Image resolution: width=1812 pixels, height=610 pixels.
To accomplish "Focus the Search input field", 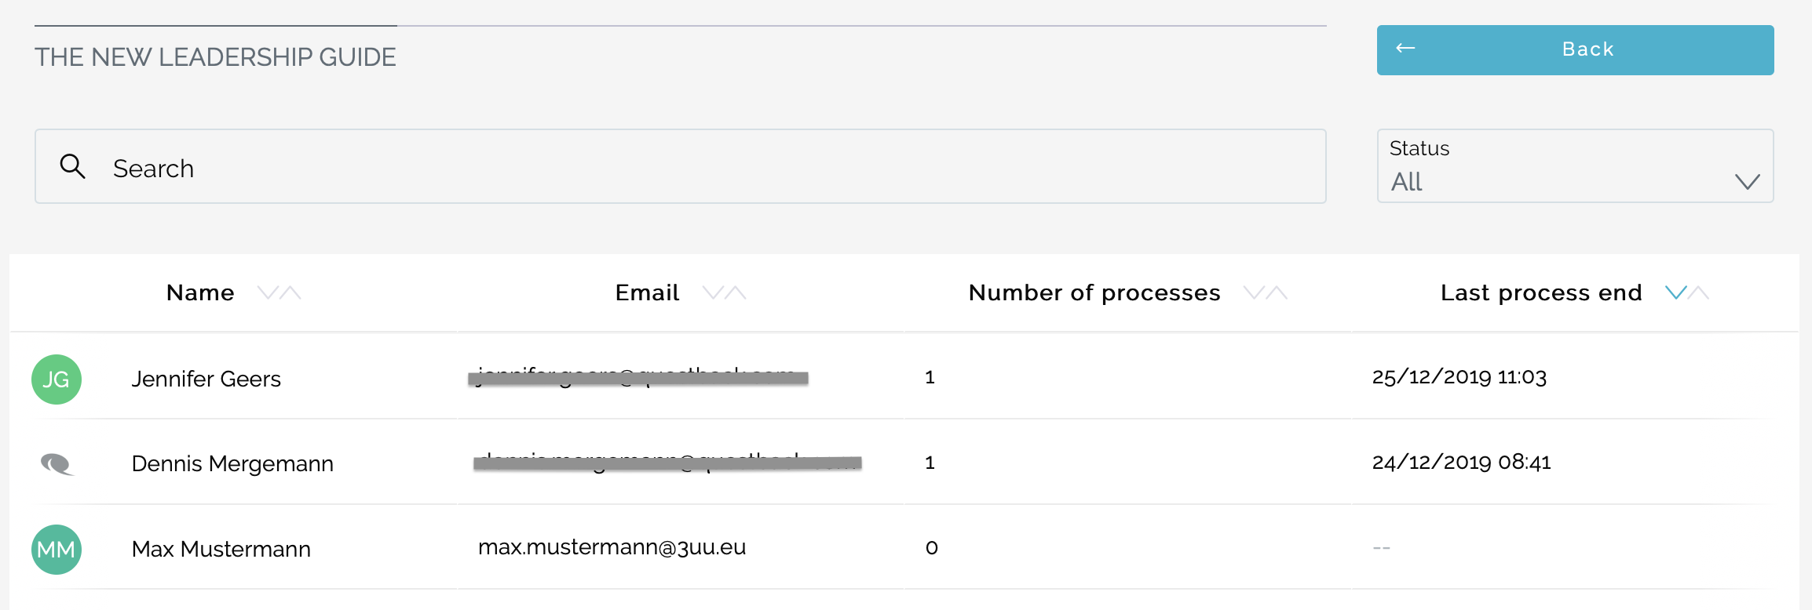I will point(681,166).
